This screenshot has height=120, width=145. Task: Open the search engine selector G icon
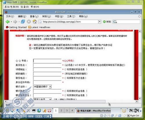(x=115, y=22)
